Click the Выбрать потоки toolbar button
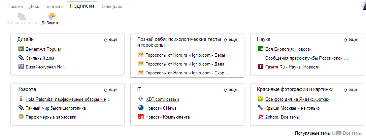366x137 pixels. click(22, 19)
